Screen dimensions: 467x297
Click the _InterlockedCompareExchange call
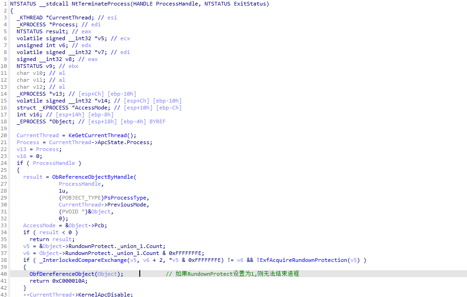tap(81, 260)
